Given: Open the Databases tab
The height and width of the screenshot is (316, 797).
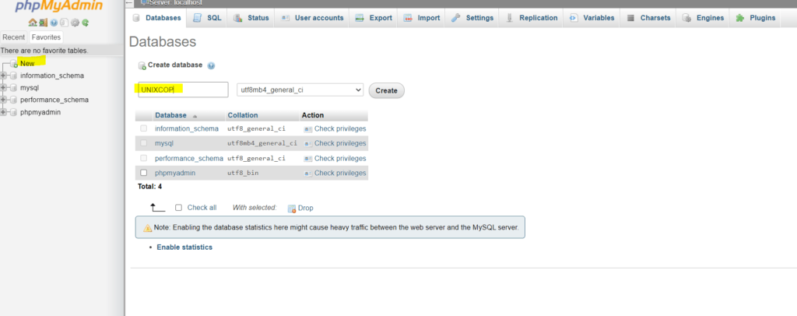Looking at the screenshot, I should pos(156,18).
